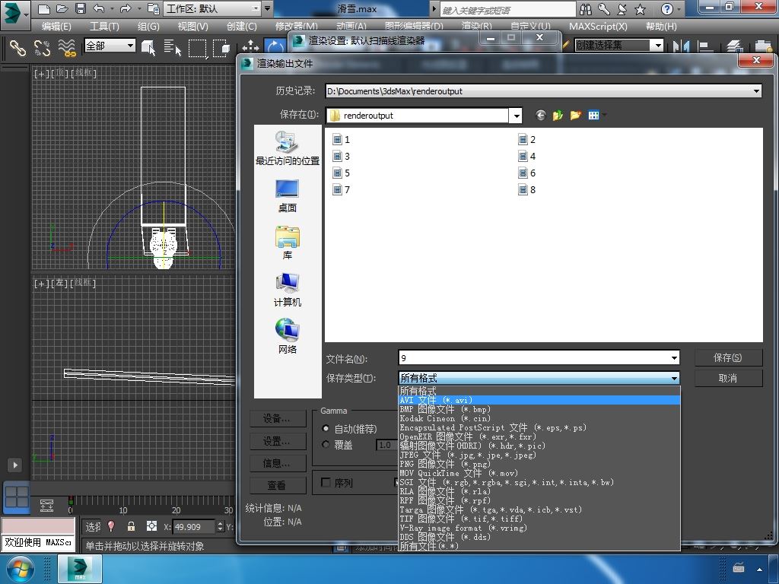Click the New Scene icon in title bar
Screen dimensions: 779x584
click(43, 8)
